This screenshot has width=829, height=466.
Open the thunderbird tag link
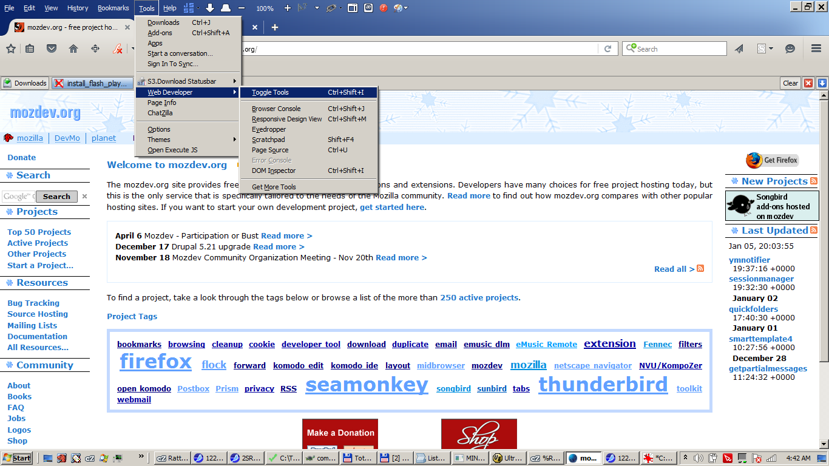click(x=603, y=384)
